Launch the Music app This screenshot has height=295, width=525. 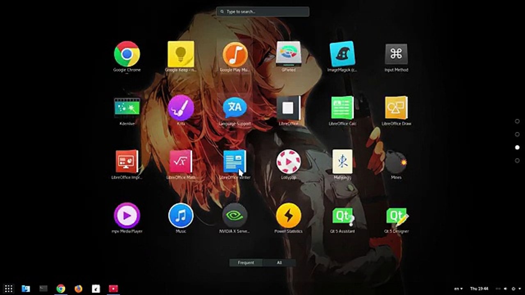click(x=181, y=215)
